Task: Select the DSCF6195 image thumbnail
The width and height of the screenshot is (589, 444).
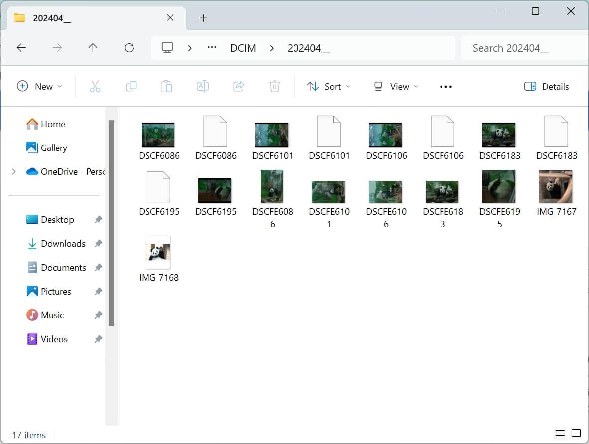Action: [x=215, y=190]
